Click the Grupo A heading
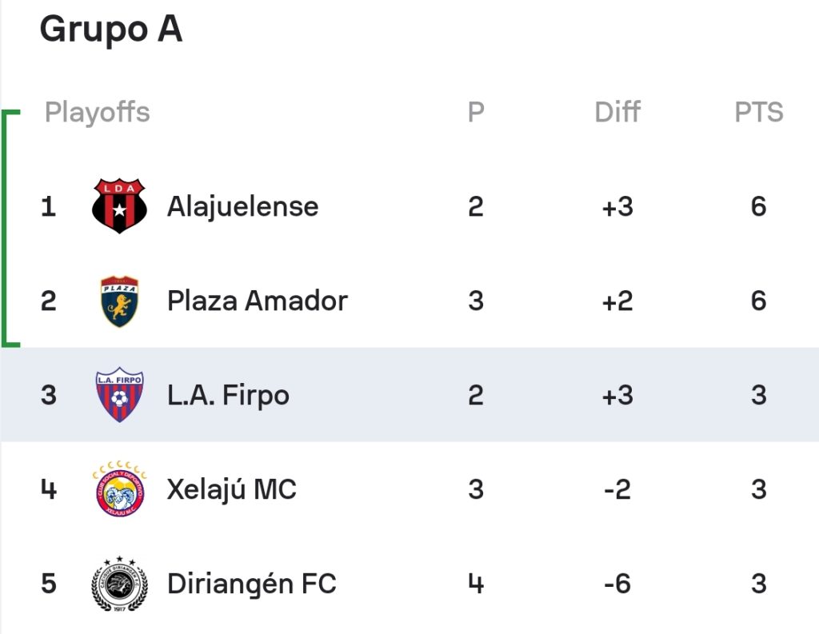The image size is (819, 634). [x=110, y=29]
